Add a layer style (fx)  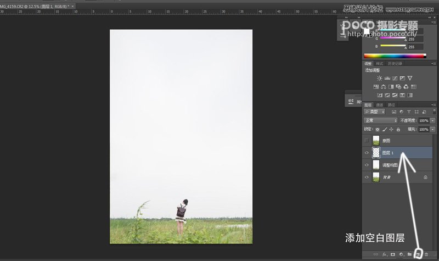[385, 254]
